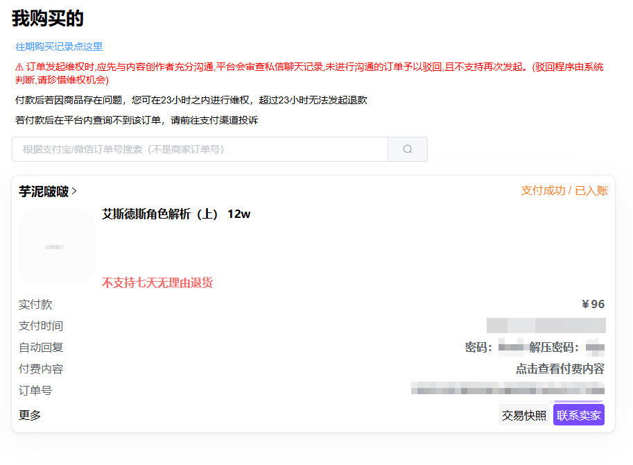Image resolution: width=633 pixels, height=465 pixels.
Task: Click the 联系卖家 button
Action: click(578, 415)
